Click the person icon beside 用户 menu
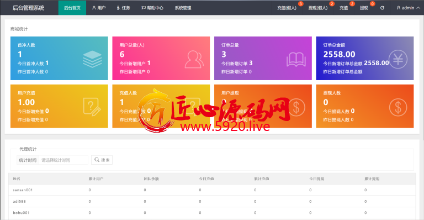This screenshot has width=424, height=220. click(x=94, y=8)
